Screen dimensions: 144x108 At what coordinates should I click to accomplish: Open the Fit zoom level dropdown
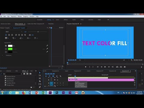[82, 60]
